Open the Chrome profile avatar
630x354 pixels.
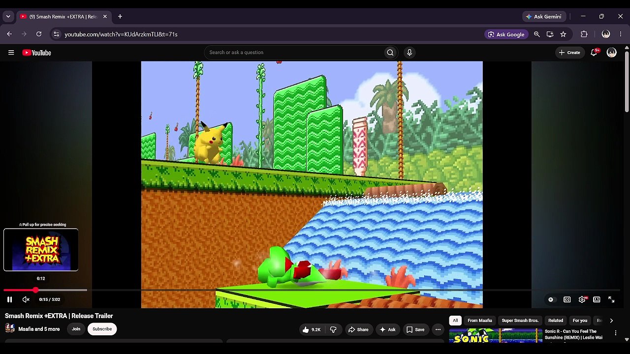click(x=606, y=34)
